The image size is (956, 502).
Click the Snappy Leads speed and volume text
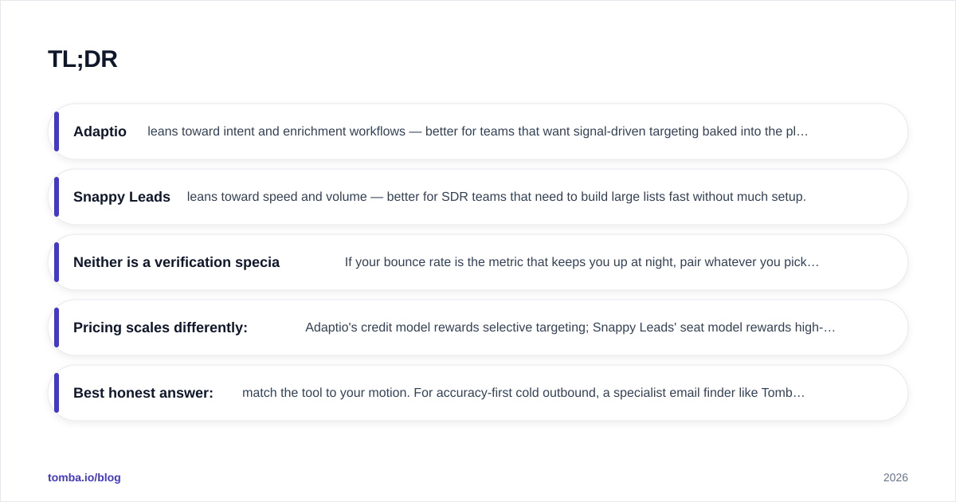coord(496,197)
